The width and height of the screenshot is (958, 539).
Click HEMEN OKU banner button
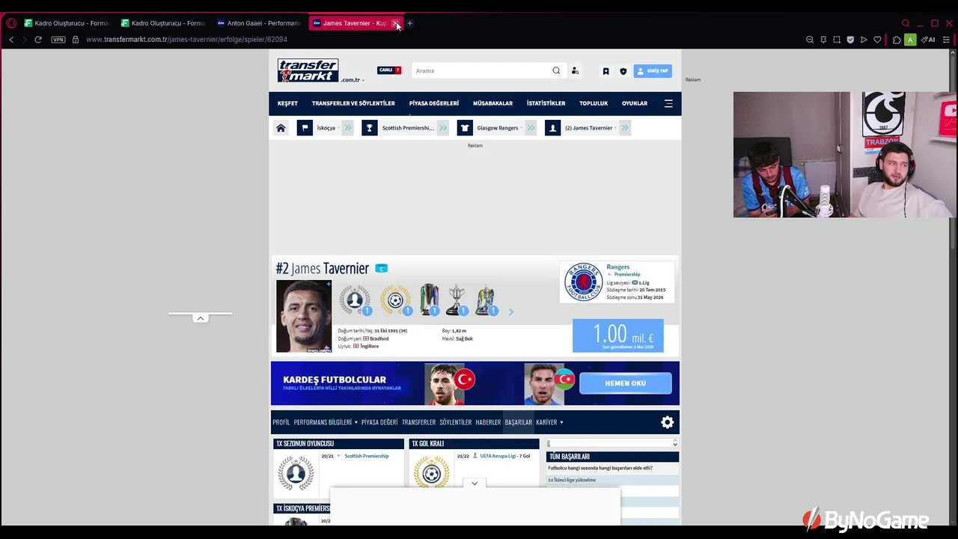[x=625, y=383]
